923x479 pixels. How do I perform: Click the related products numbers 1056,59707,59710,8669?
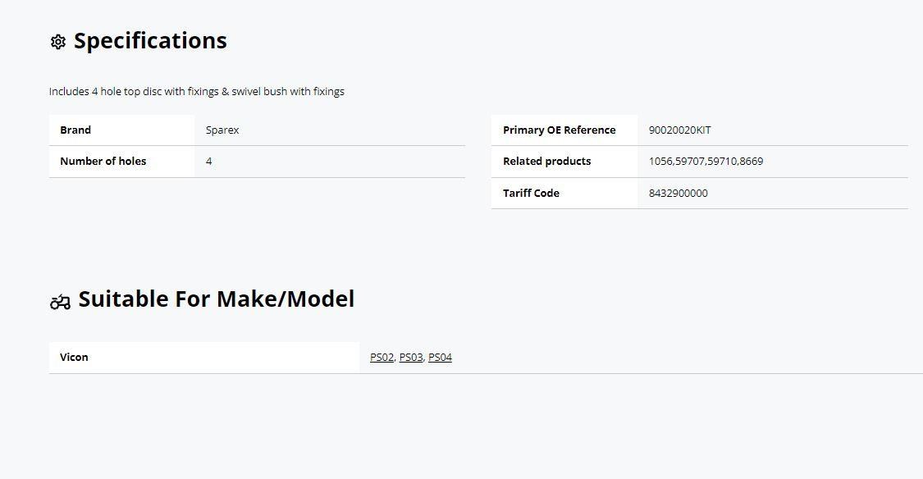click(706, 162)
